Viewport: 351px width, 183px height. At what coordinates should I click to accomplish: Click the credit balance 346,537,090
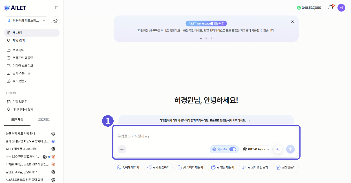(x=311, y=8)
